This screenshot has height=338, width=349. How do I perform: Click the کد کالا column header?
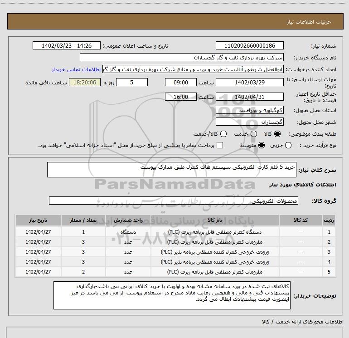301,220
